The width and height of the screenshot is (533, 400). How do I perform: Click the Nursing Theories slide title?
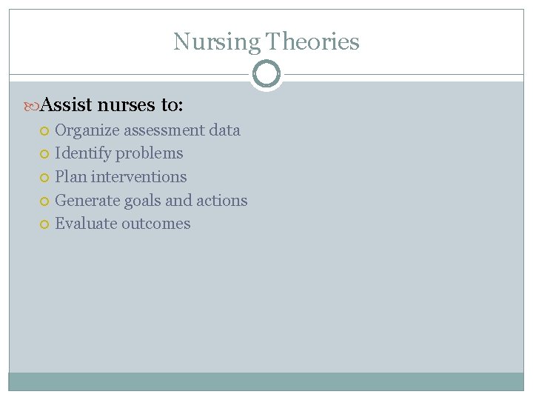coord(266,41)
